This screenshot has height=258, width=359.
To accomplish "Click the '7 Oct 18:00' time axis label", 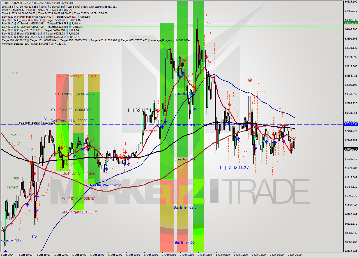I will coord(205,255).
